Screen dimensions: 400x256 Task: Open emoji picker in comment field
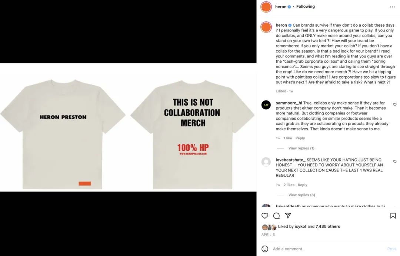[x=265, y=249]
